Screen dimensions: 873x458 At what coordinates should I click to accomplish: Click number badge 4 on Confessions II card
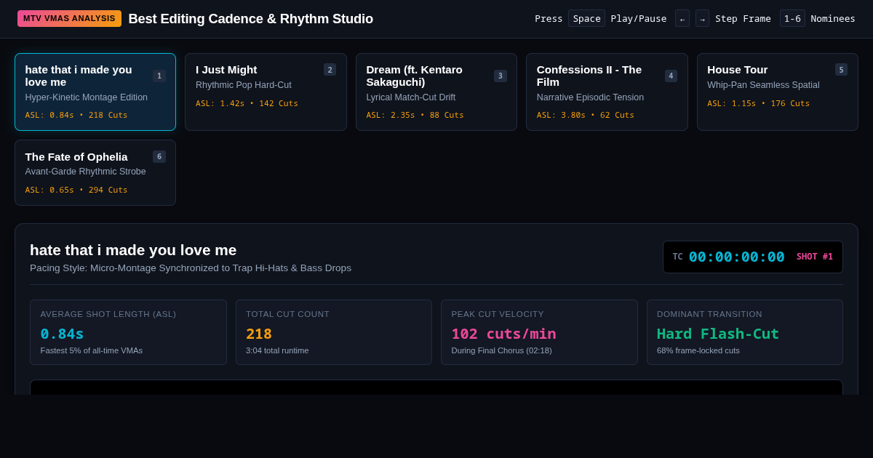[x=671, y=76]
